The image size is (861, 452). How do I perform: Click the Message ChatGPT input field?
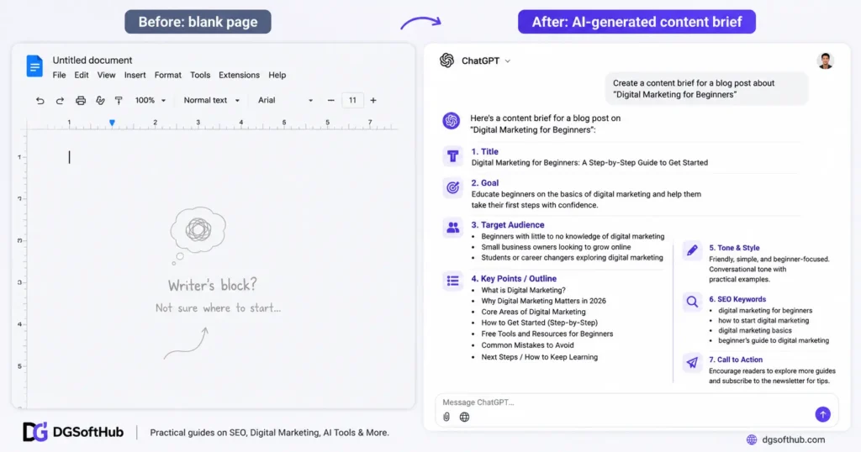coord(637,410)
